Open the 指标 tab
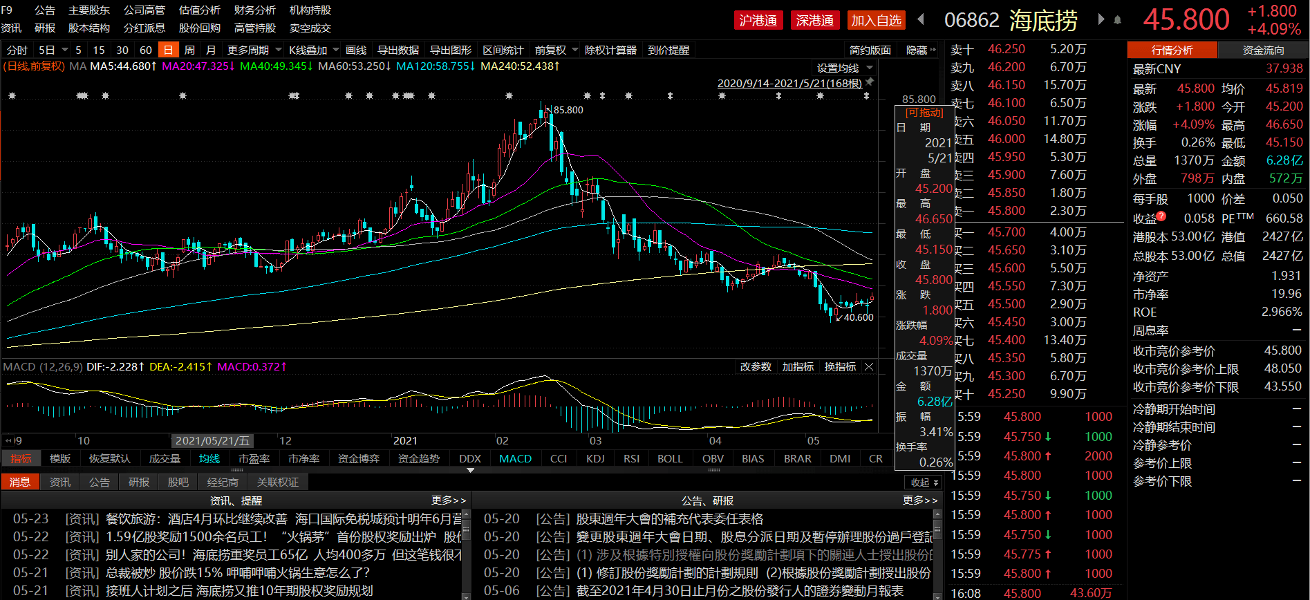The height and width of the screenshot is (600, 1310). [x=21, y=458]
